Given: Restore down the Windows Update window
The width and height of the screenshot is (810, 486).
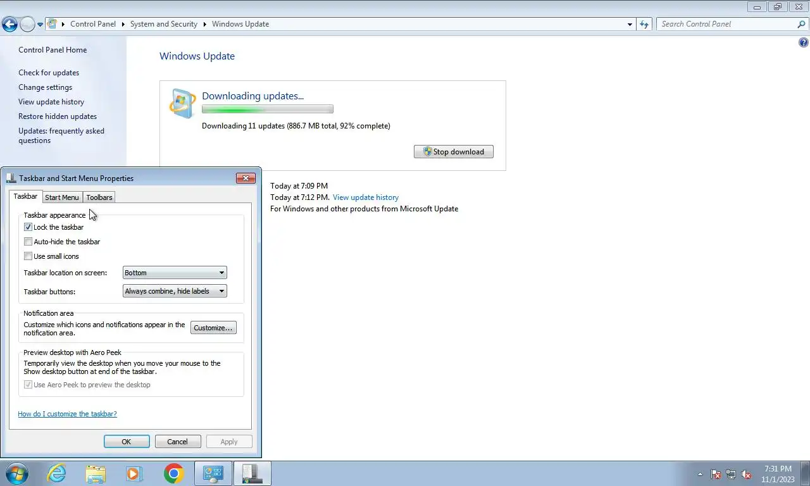Looking at the screenshot, I should [x=778, y=6].
